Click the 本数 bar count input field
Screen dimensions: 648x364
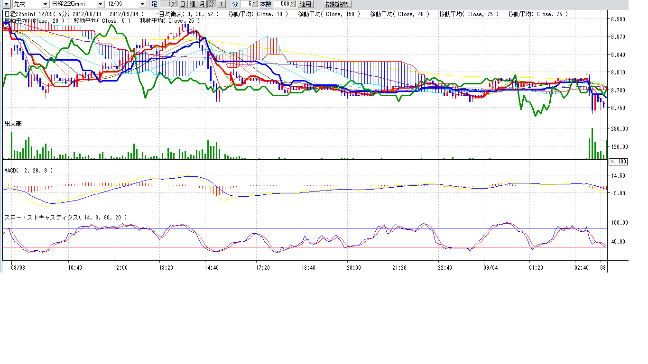281,4
